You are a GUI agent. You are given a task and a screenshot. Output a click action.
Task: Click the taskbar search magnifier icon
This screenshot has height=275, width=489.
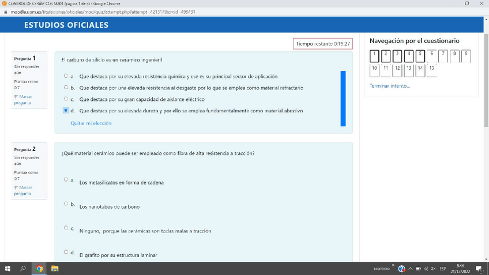point(23,269)
